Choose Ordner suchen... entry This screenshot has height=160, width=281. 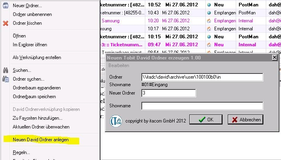28,79
